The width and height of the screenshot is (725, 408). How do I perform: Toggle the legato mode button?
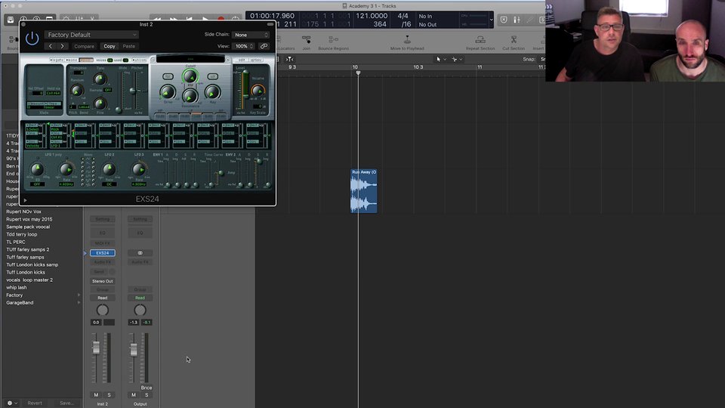[x=57, y=60]
